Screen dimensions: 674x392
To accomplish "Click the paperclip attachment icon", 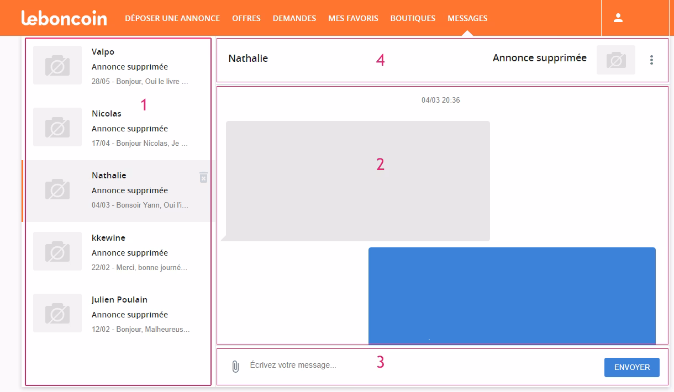I will point(235,365).
